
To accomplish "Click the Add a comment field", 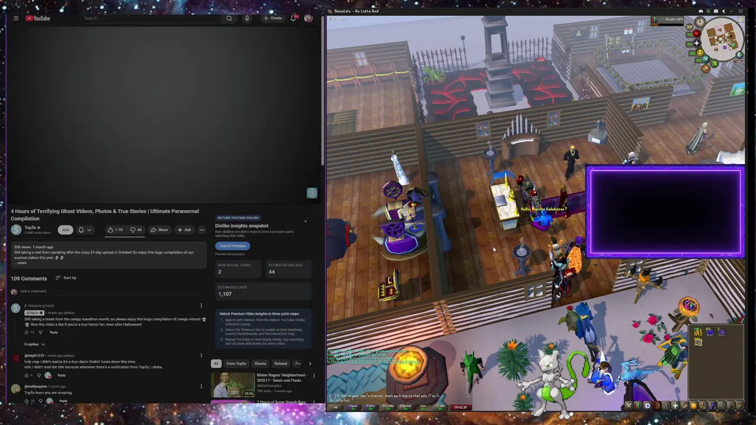I will [112, 291].
